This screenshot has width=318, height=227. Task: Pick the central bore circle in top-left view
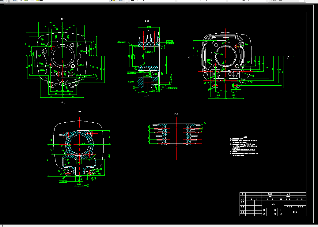click(x=63, y=56)
